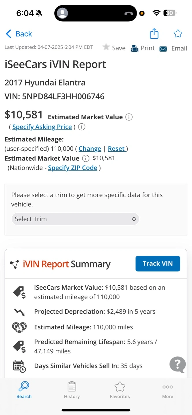Tap info icon before the $10,581 nationwide value
This screenshot has width=192, height=415.
coord(85,158)
